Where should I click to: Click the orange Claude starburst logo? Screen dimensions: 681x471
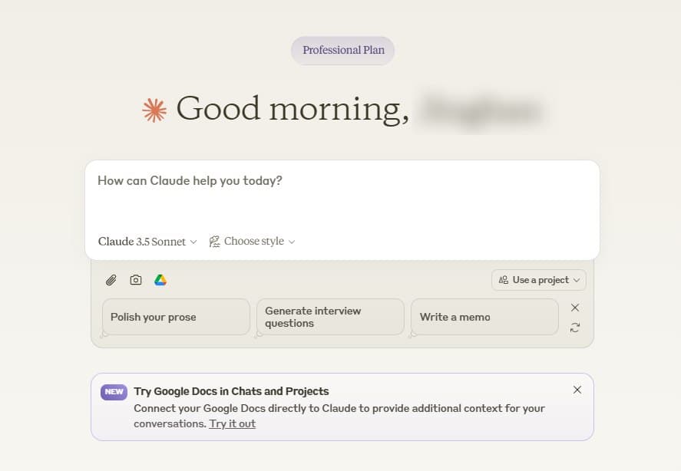pos(154,110)
